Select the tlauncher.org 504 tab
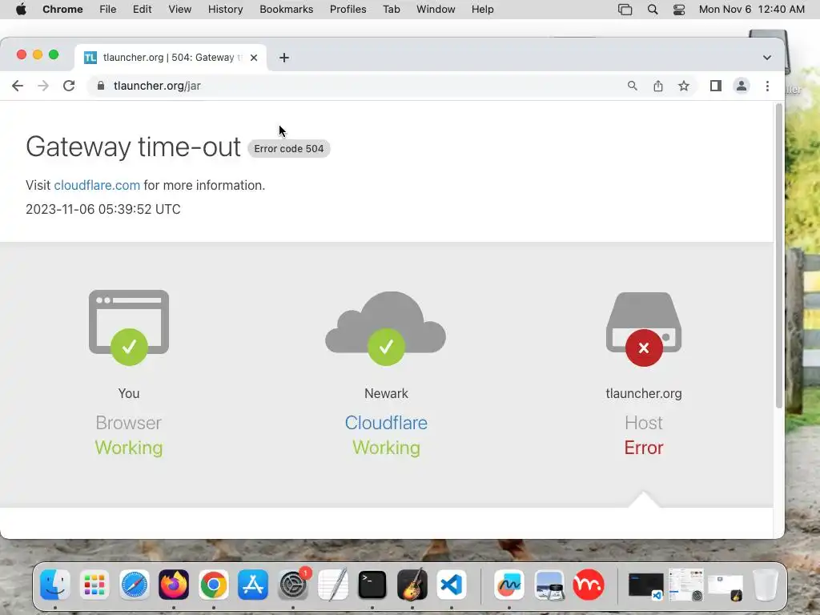Viewport: 820px width, 615px height. click(170, 58)
